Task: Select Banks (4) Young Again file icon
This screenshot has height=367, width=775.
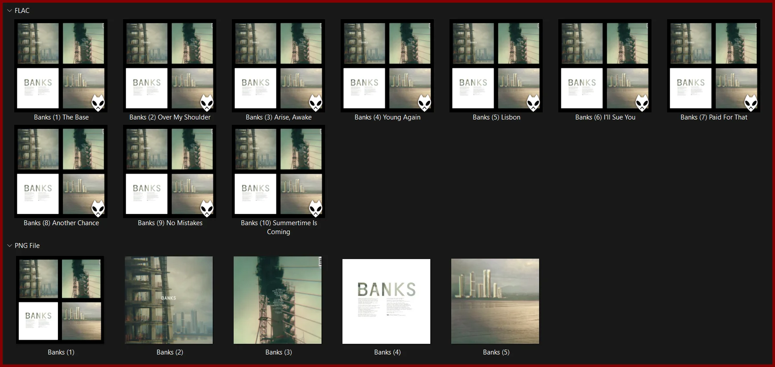Action: [x=387, y=66]
